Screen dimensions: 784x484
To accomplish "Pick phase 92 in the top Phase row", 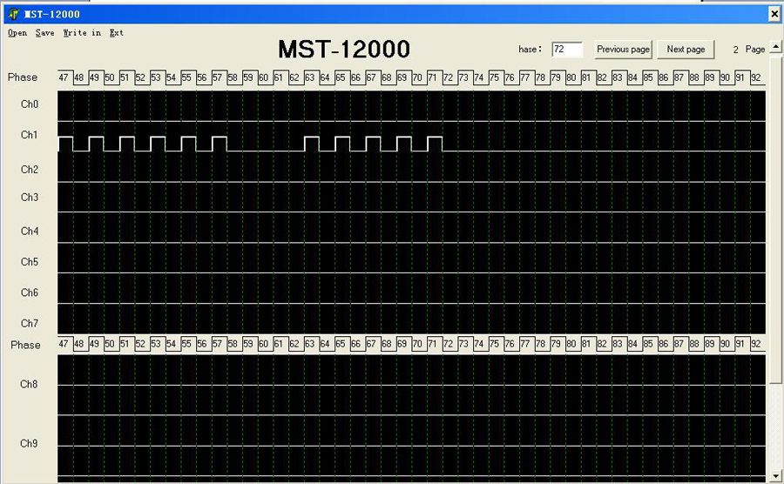I will 755,77.
